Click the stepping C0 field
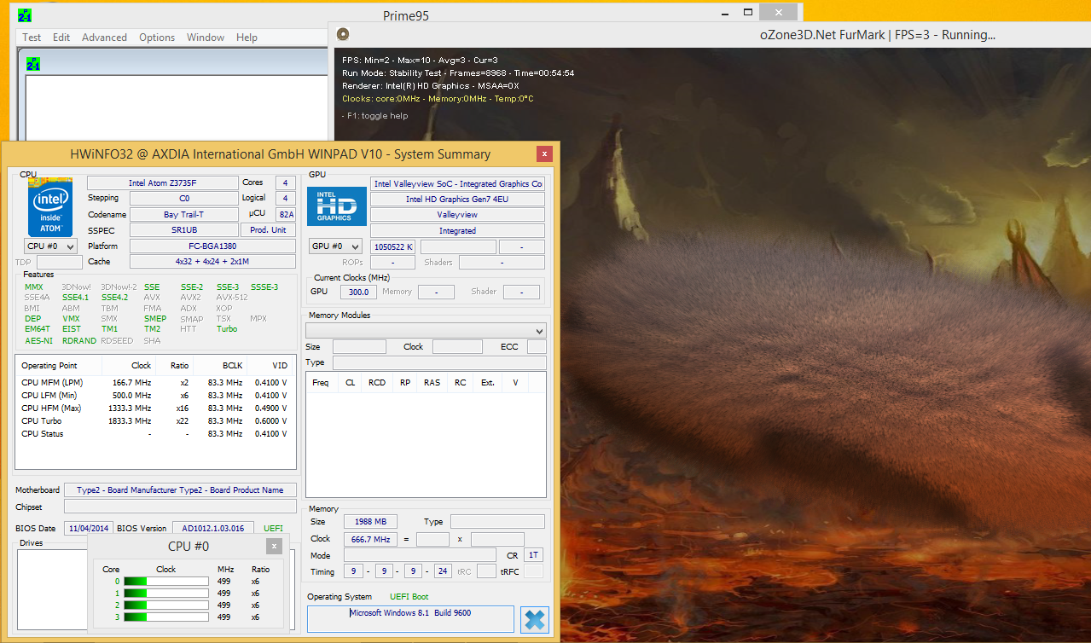The height and width of the screenshot is (643, 1091). click(183, 198)
